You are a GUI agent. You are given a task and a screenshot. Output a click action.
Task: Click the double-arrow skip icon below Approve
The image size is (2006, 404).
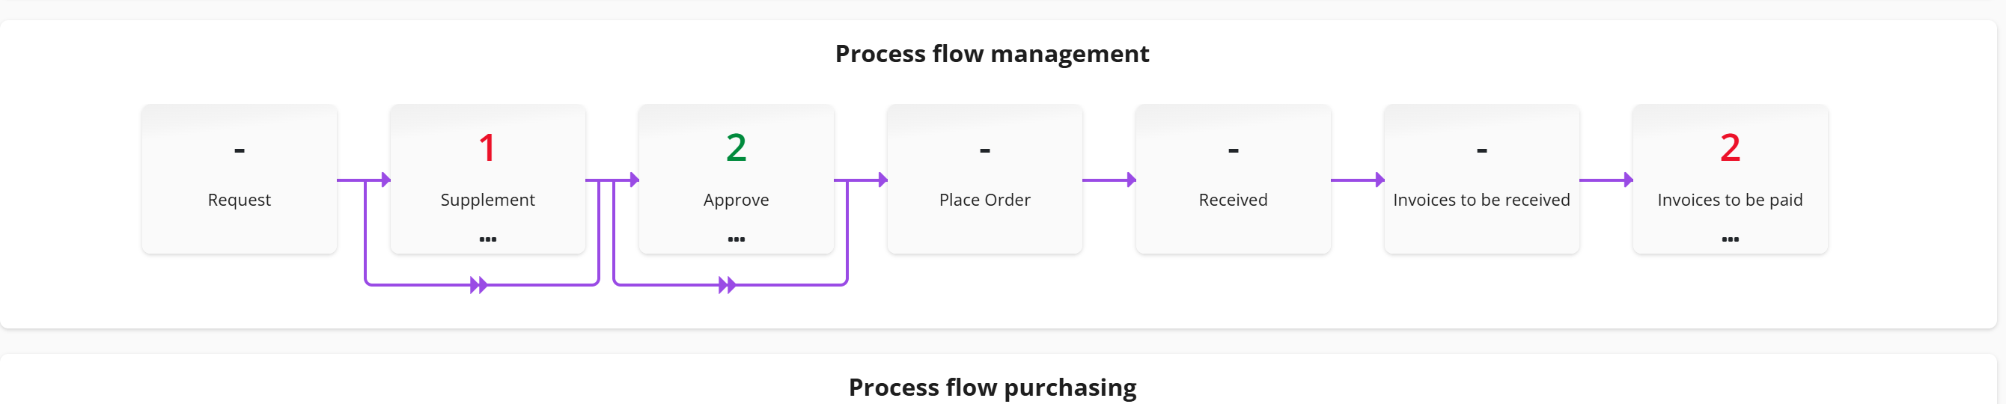(x=728, y=285)
